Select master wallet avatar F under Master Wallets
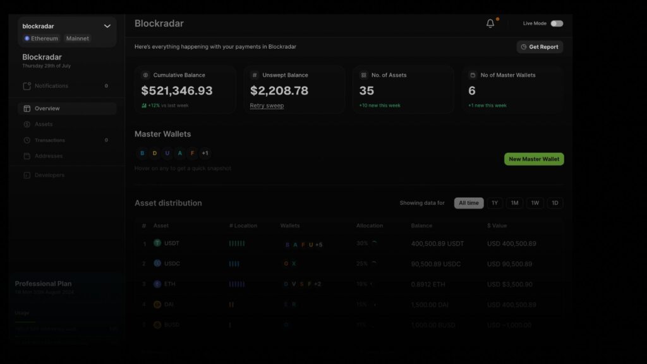Viewport: 647px width, 364px height. [x=192, y=153]
